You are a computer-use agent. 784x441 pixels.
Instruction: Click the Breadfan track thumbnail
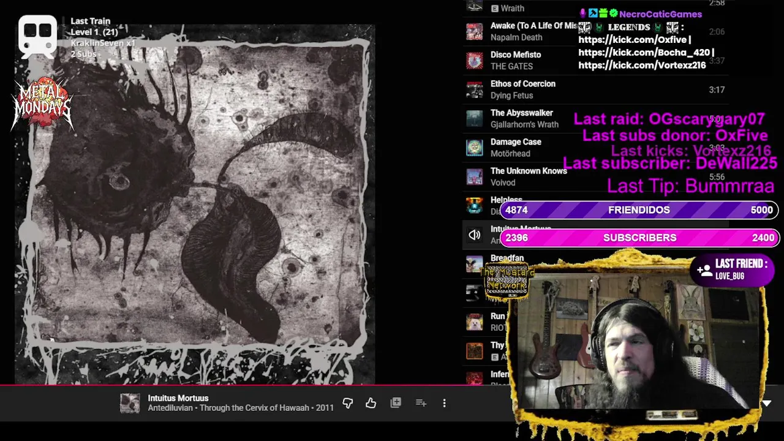(x=475, y=264)
